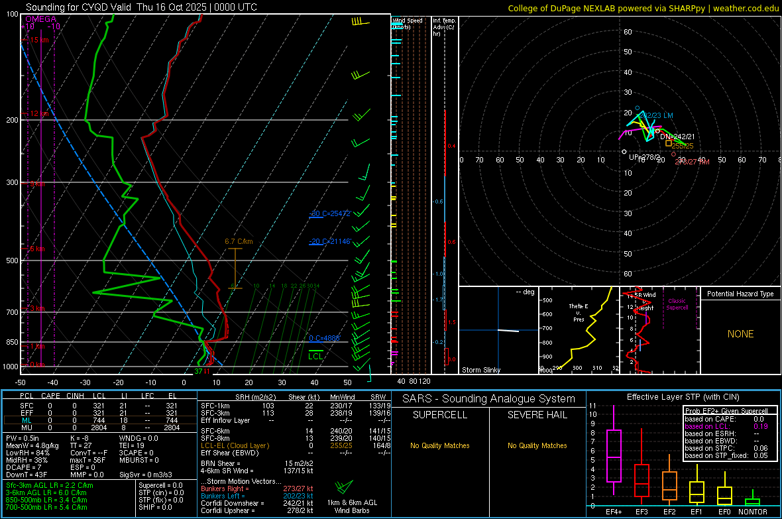This screenshot has width=782, height=519.
Task: Click the orange 255/25 hodograph label
Action: coord(682,146)
